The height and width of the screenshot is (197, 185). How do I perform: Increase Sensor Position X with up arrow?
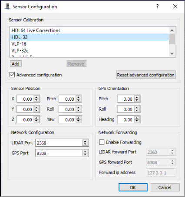[x=36, y=97]
